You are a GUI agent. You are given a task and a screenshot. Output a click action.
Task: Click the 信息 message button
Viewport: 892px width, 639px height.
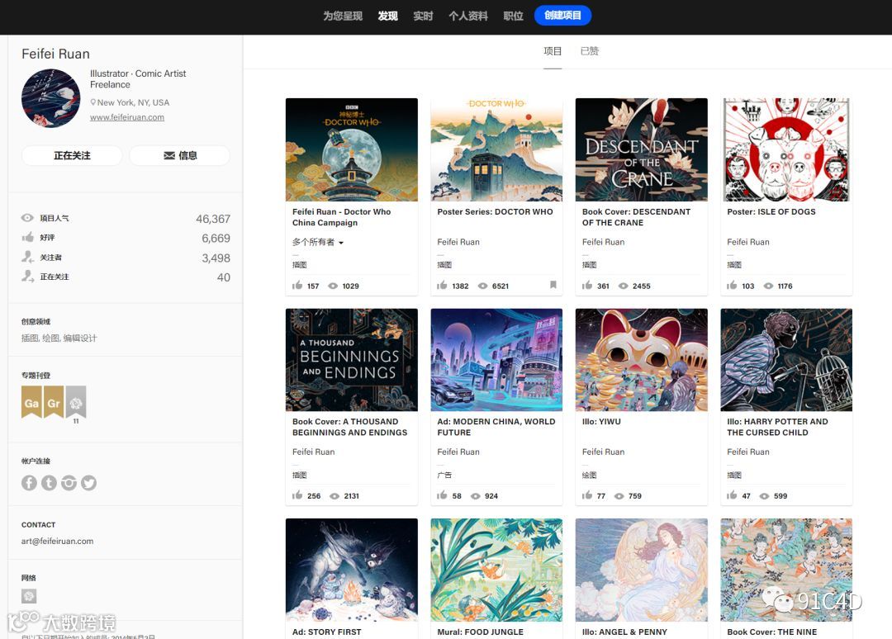180,155
